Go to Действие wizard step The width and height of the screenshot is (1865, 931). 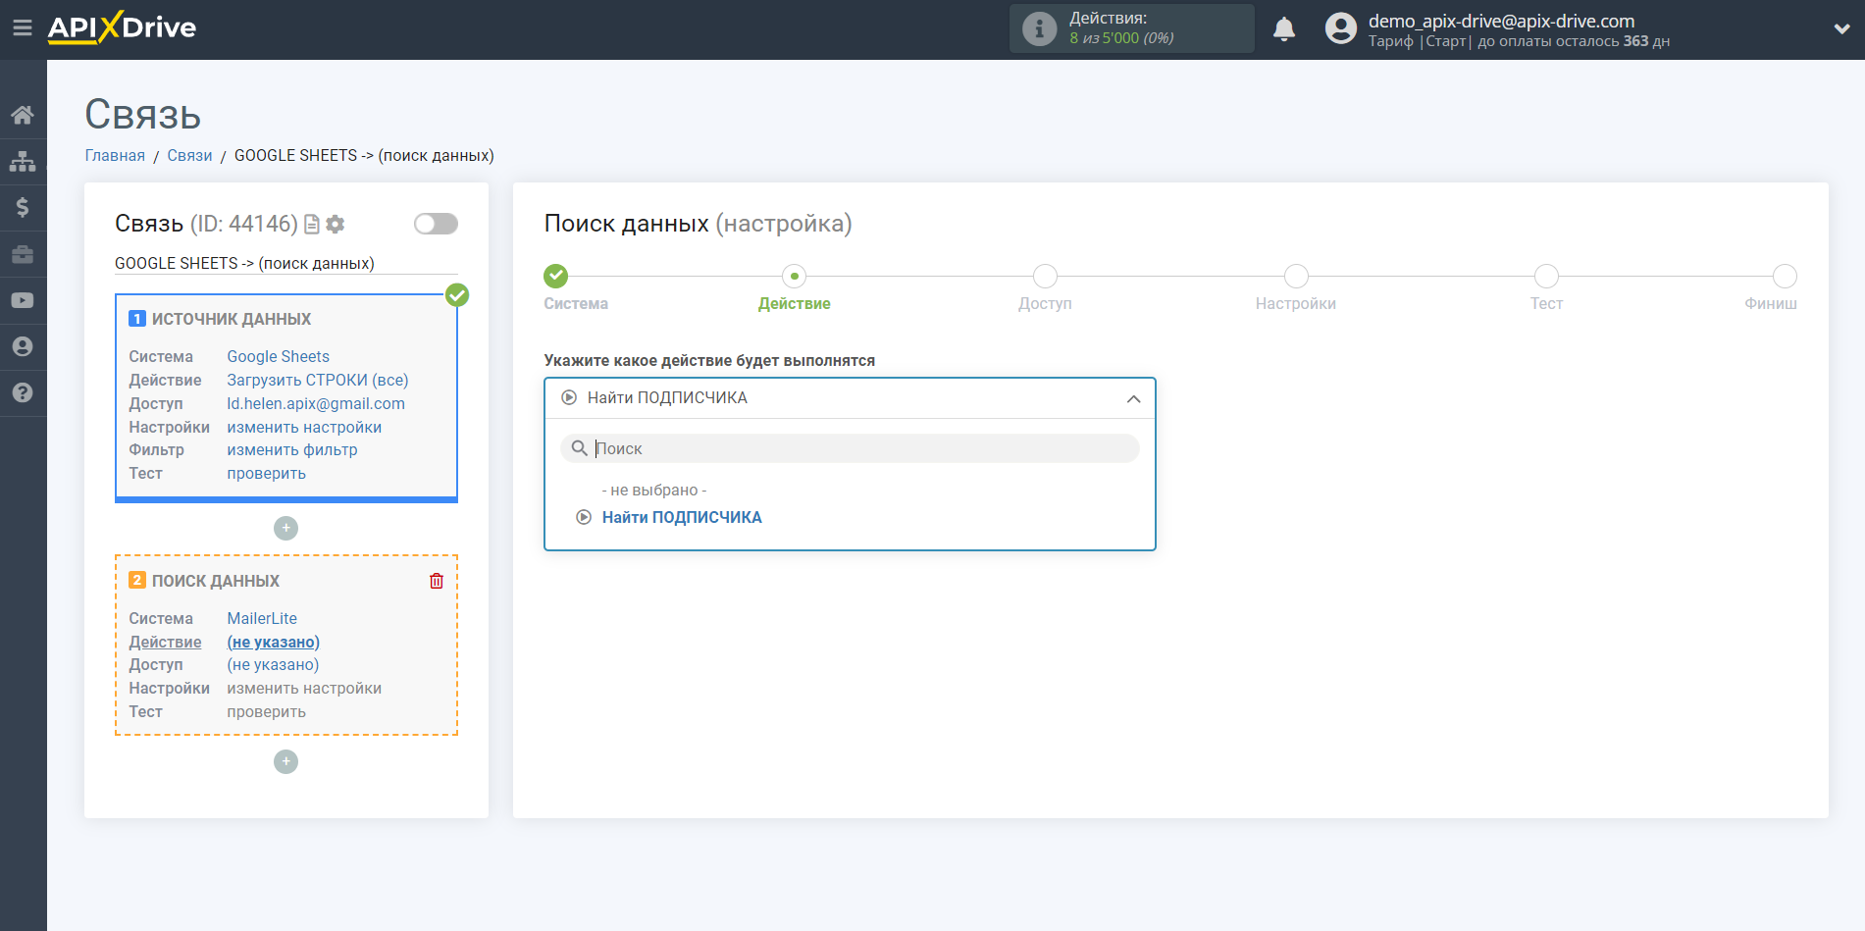click(795, 276)
